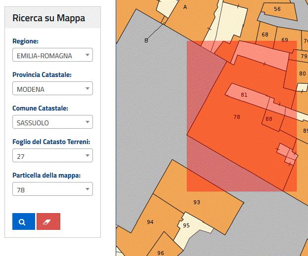Open the Particella della mappa dropdown
The image size is (308, 256).
coord(52,189)
